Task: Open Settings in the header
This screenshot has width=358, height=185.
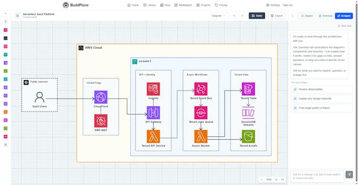Action: click(x=273, y=5)
